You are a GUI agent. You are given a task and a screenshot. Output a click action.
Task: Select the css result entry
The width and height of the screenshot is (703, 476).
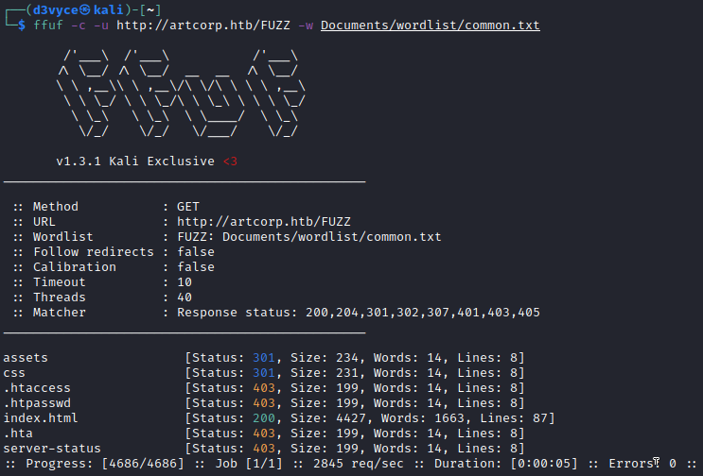coord(14,373)
